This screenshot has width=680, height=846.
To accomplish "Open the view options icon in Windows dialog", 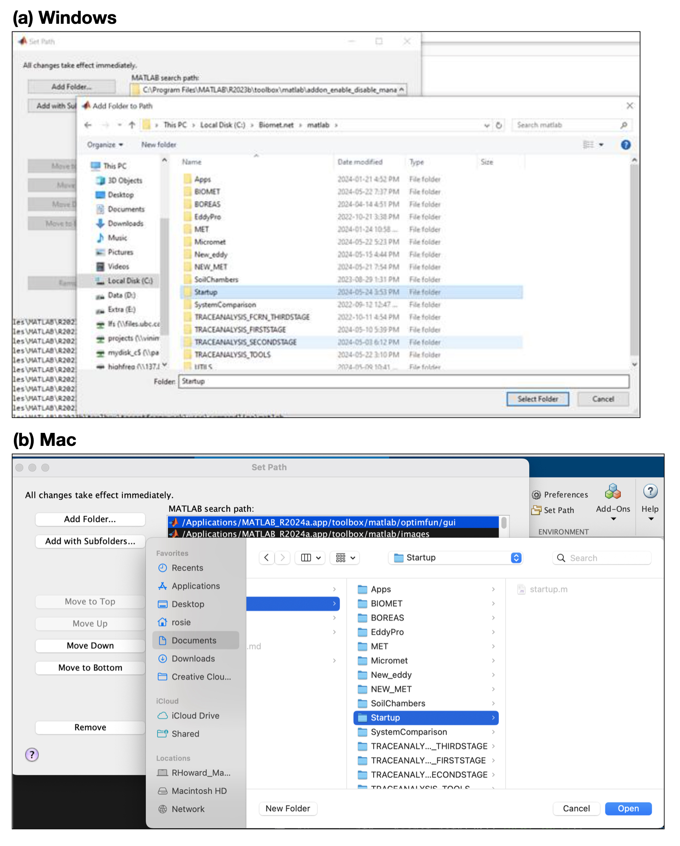I will click(588, 144).
